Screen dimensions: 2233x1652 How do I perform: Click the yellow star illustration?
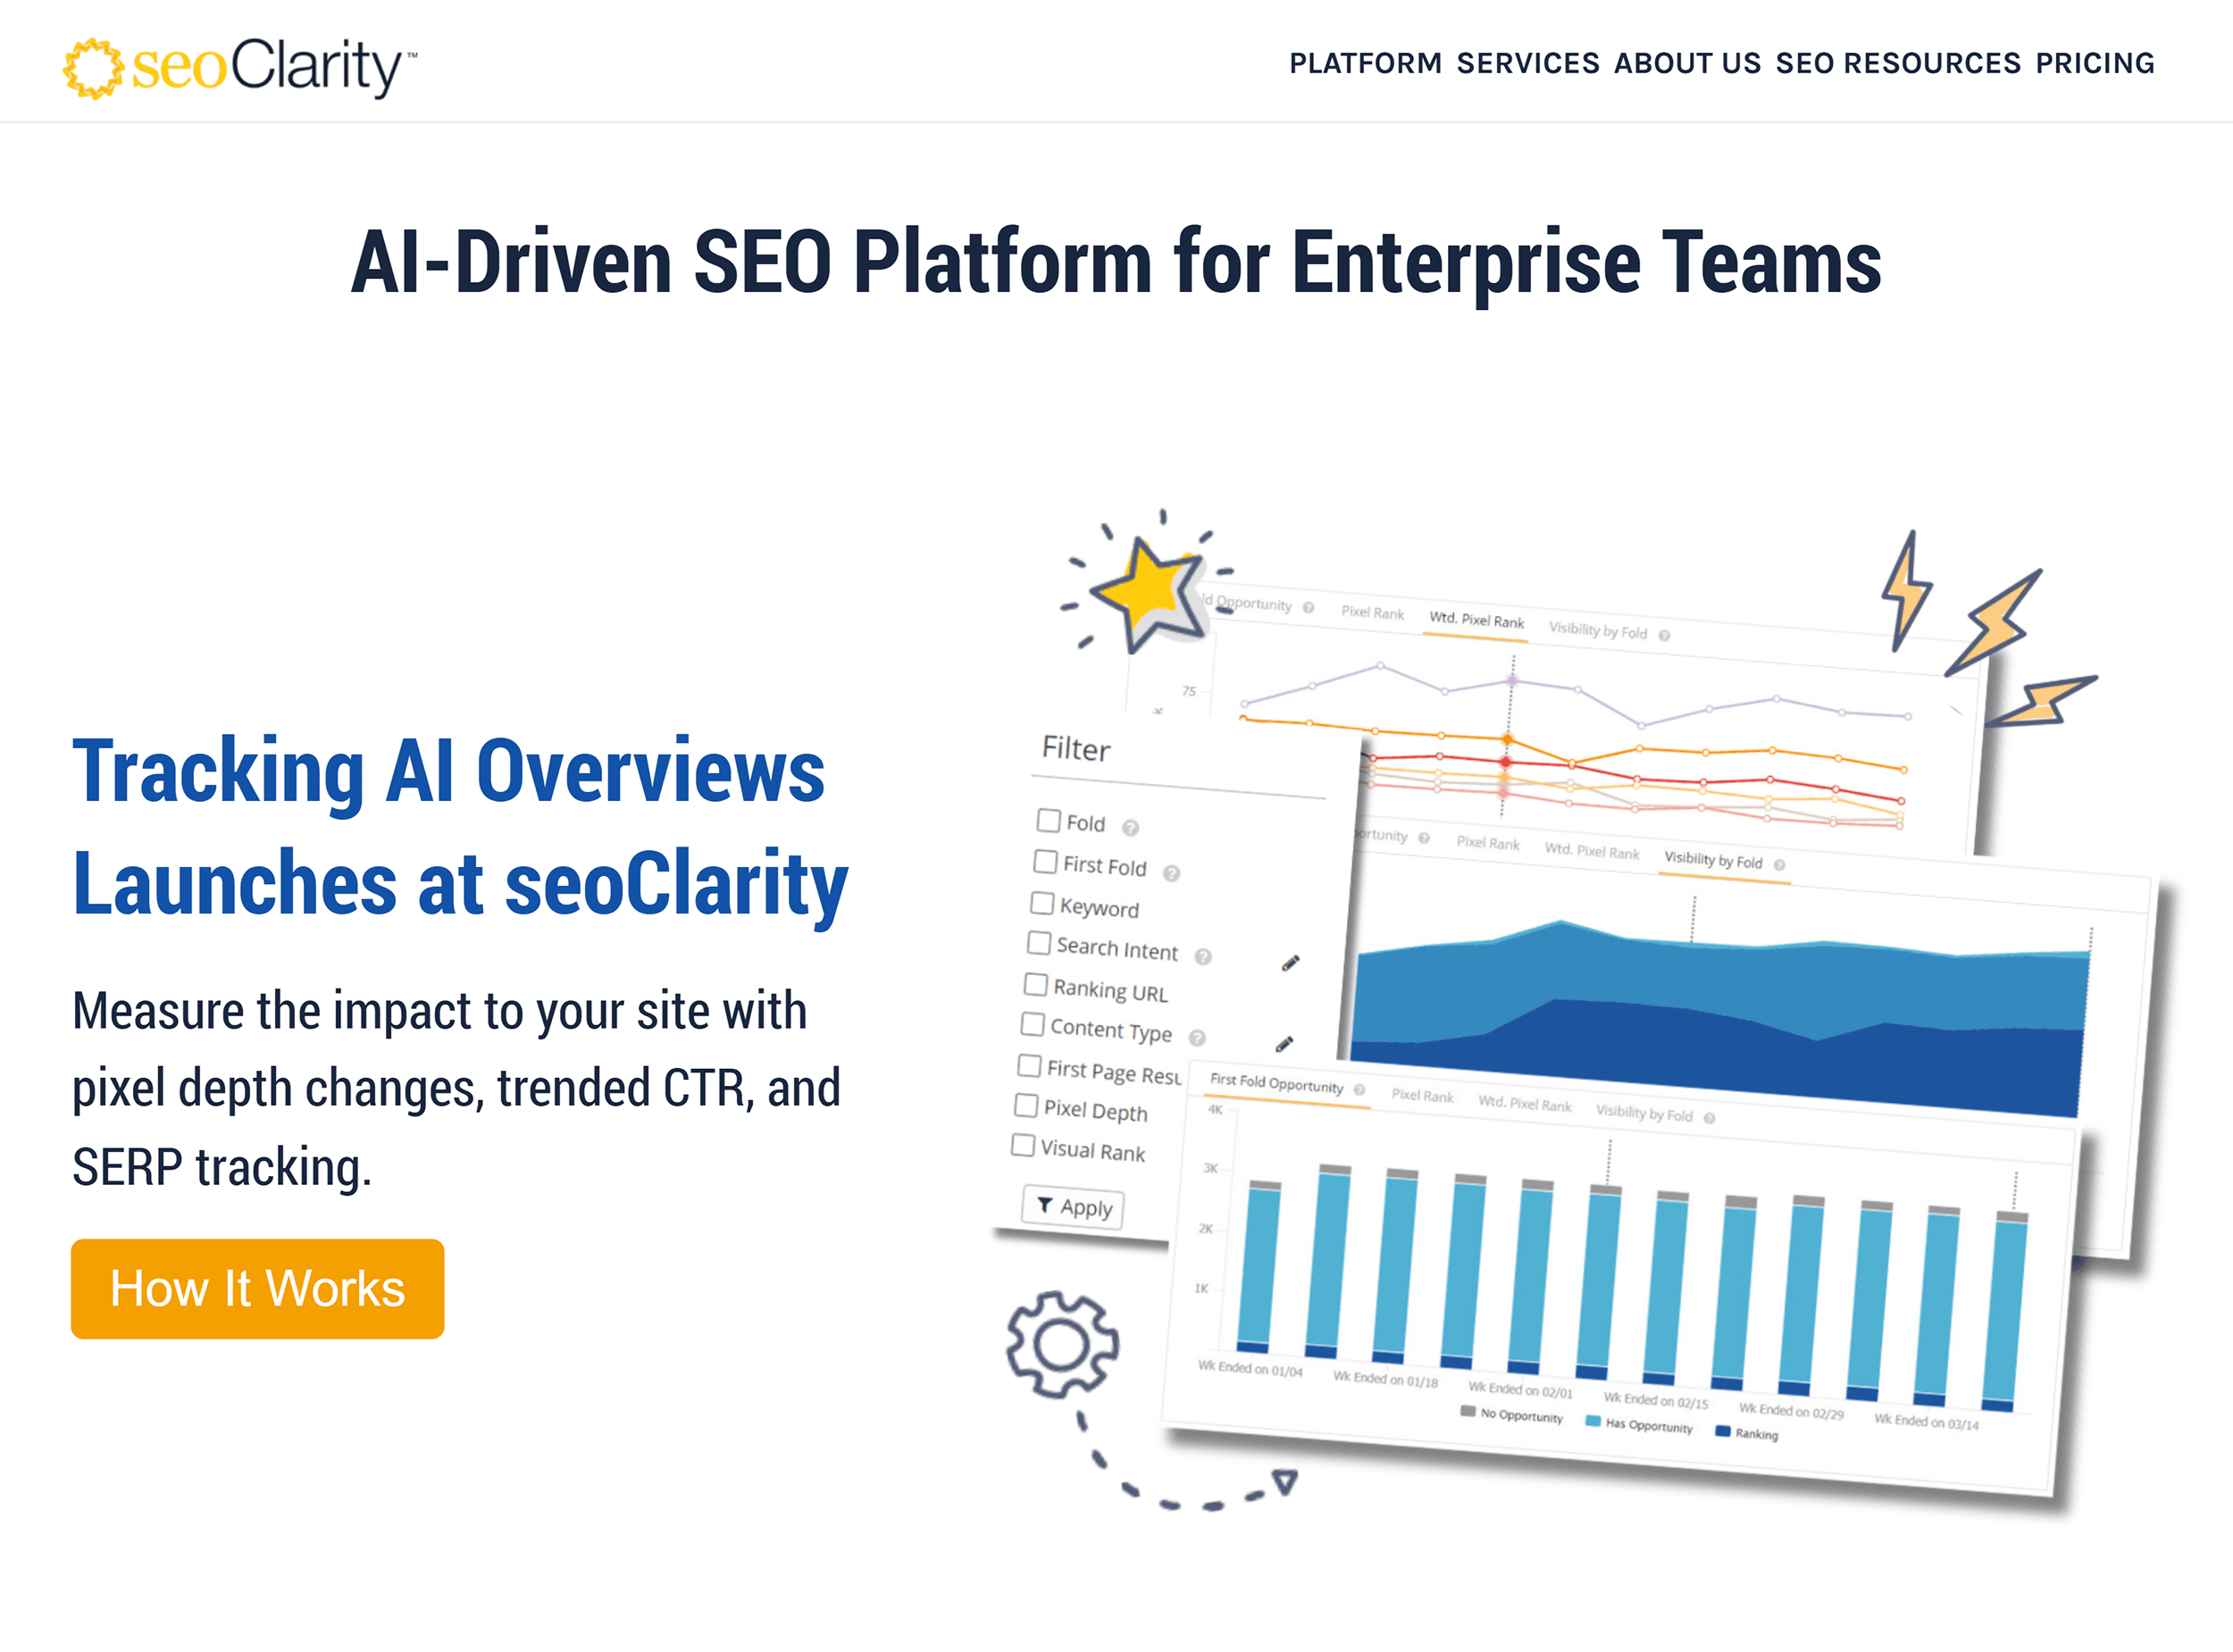[x=1148, y=596]
